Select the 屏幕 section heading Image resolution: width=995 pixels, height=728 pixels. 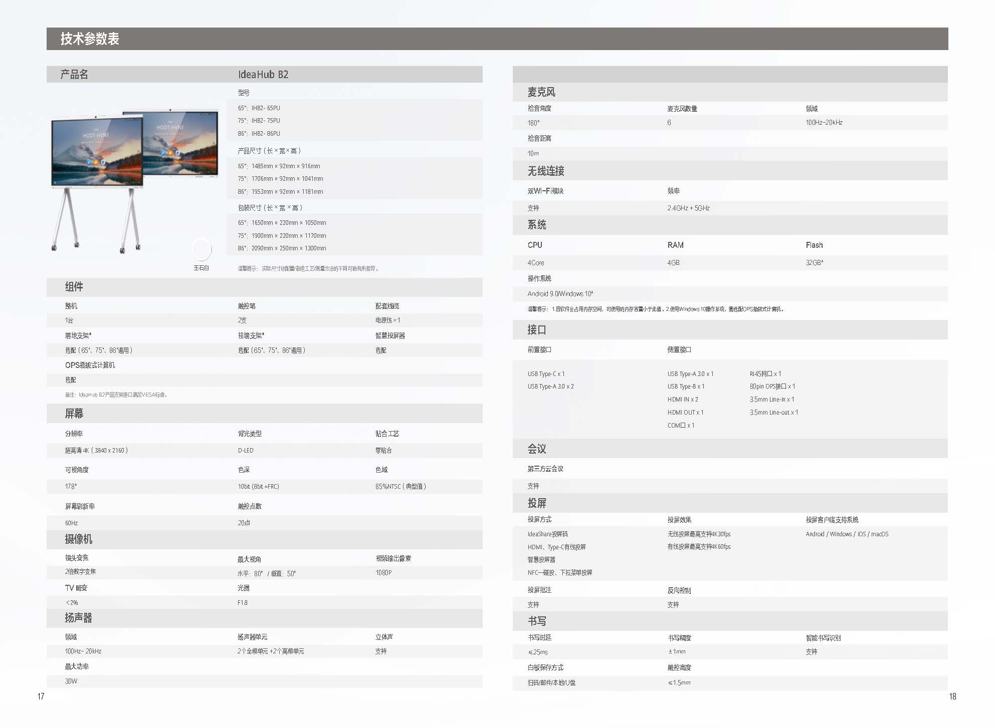74,414
